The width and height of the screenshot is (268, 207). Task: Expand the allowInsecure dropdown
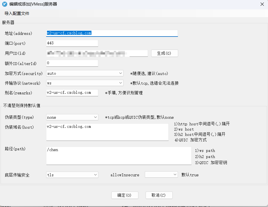pos(161,175)
